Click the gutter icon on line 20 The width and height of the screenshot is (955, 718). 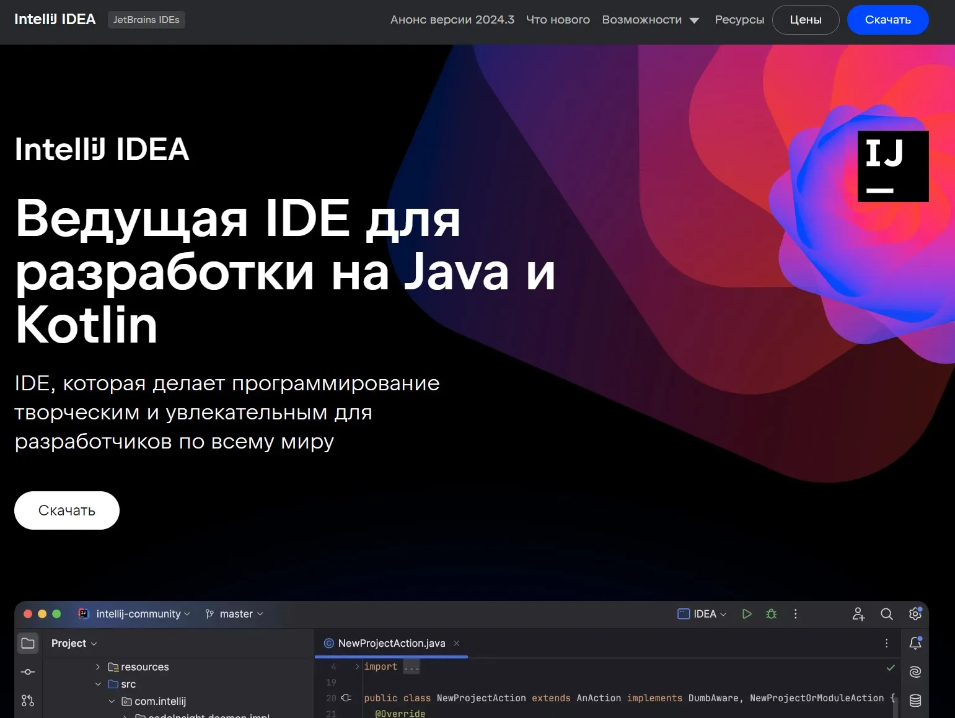pos(346,698)
